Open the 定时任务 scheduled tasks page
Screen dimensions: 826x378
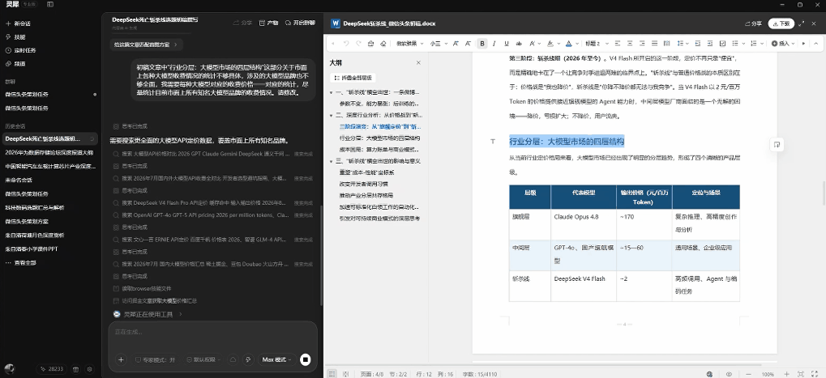coord(20,50)
